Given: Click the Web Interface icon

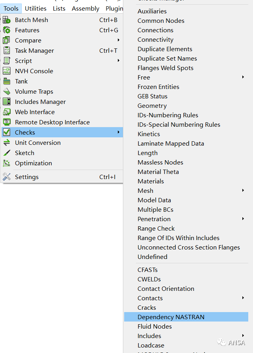Looking at the screenshot, I should [x=7, y=112].
